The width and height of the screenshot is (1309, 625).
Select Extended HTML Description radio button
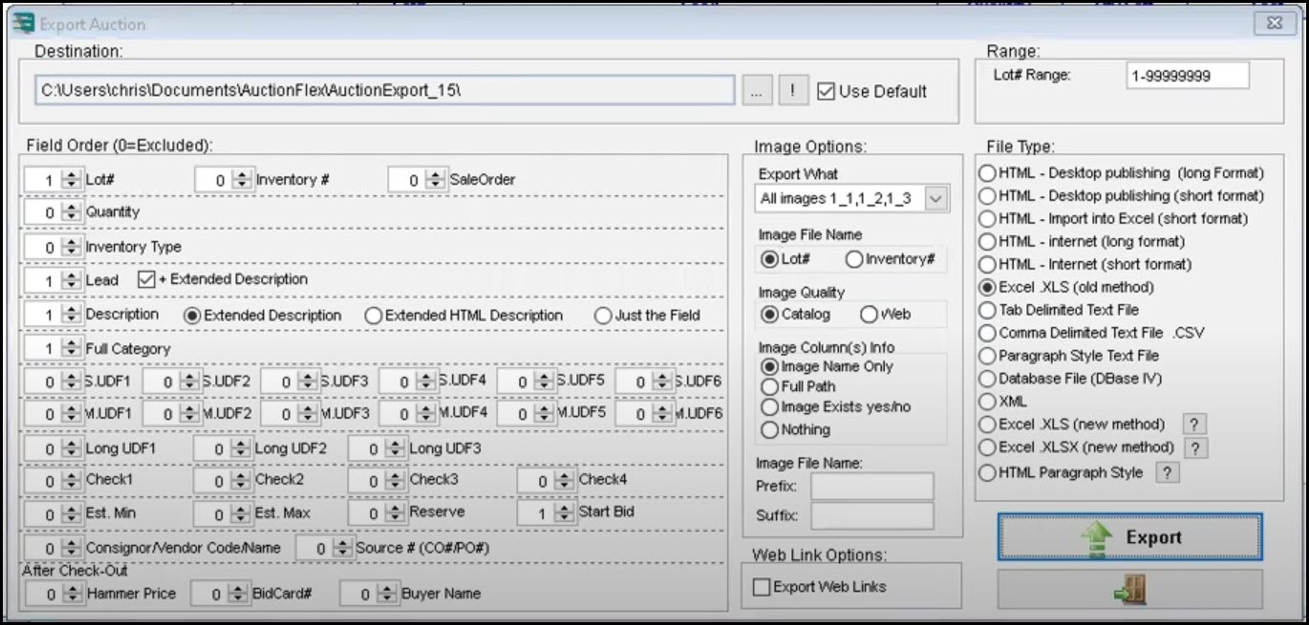tap(374, 315)
